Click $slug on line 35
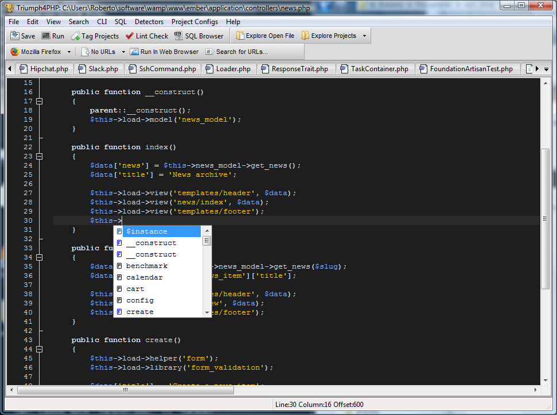This screenshot has width=557, height=415. click(326, 266)
